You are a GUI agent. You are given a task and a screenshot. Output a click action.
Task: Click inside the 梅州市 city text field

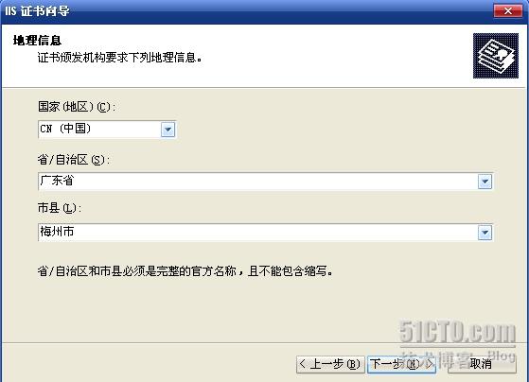[x=258, y=233]
